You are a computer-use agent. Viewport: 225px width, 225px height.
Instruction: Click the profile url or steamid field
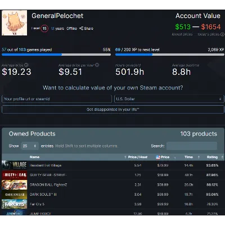tap(57, 99)
